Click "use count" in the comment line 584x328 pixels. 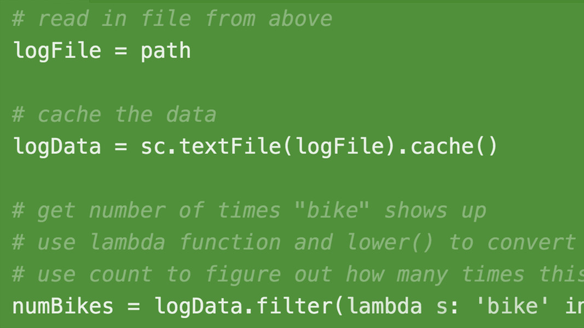click(x=95, y=274)
